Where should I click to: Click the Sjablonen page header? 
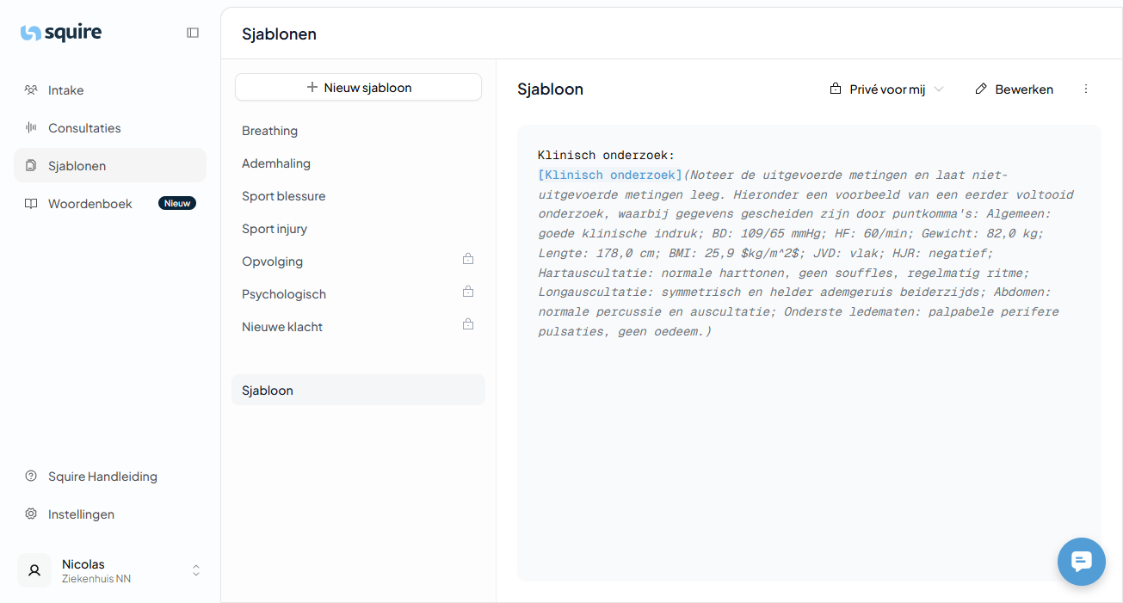tap(279, 34)
